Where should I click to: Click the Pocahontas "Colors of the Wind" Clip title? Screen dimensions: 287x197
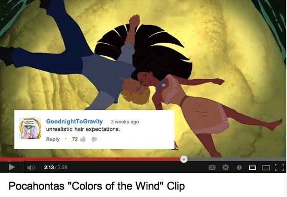pos(97,186)
